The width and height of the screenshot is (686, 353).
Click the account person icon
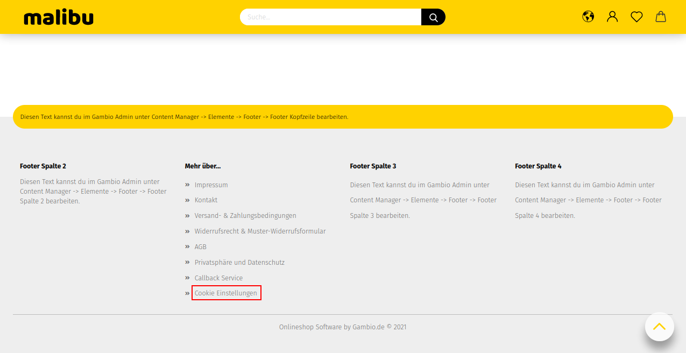coord(612,17)
